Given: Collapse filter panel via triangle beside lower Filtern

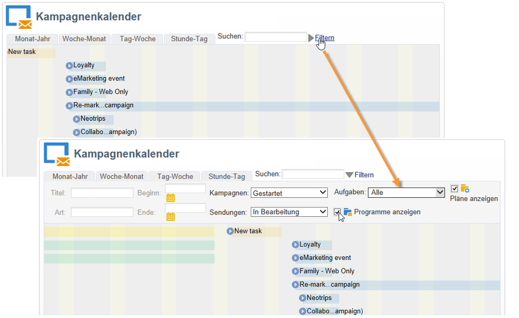Looking at the screenshot, I should pos(349,175).
